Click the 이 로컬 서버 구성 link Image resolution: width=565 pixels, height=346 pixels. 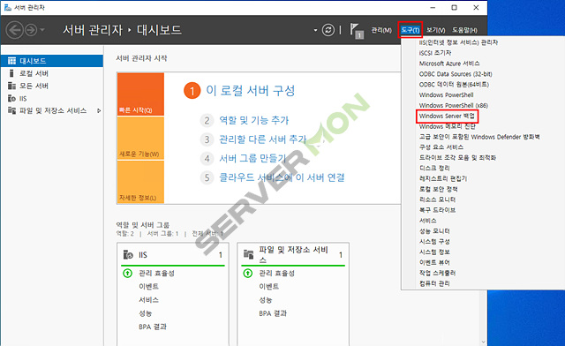[x=251, y=90]
